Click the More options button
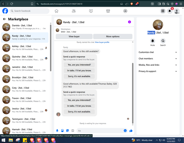The height and width of the screenshot is (143, 184). [x=113, y=37]
